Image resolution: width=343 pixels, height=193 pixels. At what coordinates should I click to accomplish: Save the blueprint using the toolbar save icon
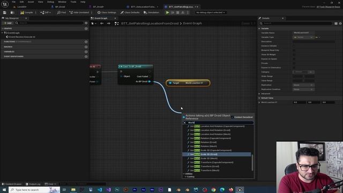[x=5, y=12]
